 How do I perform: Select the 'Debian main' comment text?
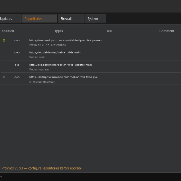point(37,57)
